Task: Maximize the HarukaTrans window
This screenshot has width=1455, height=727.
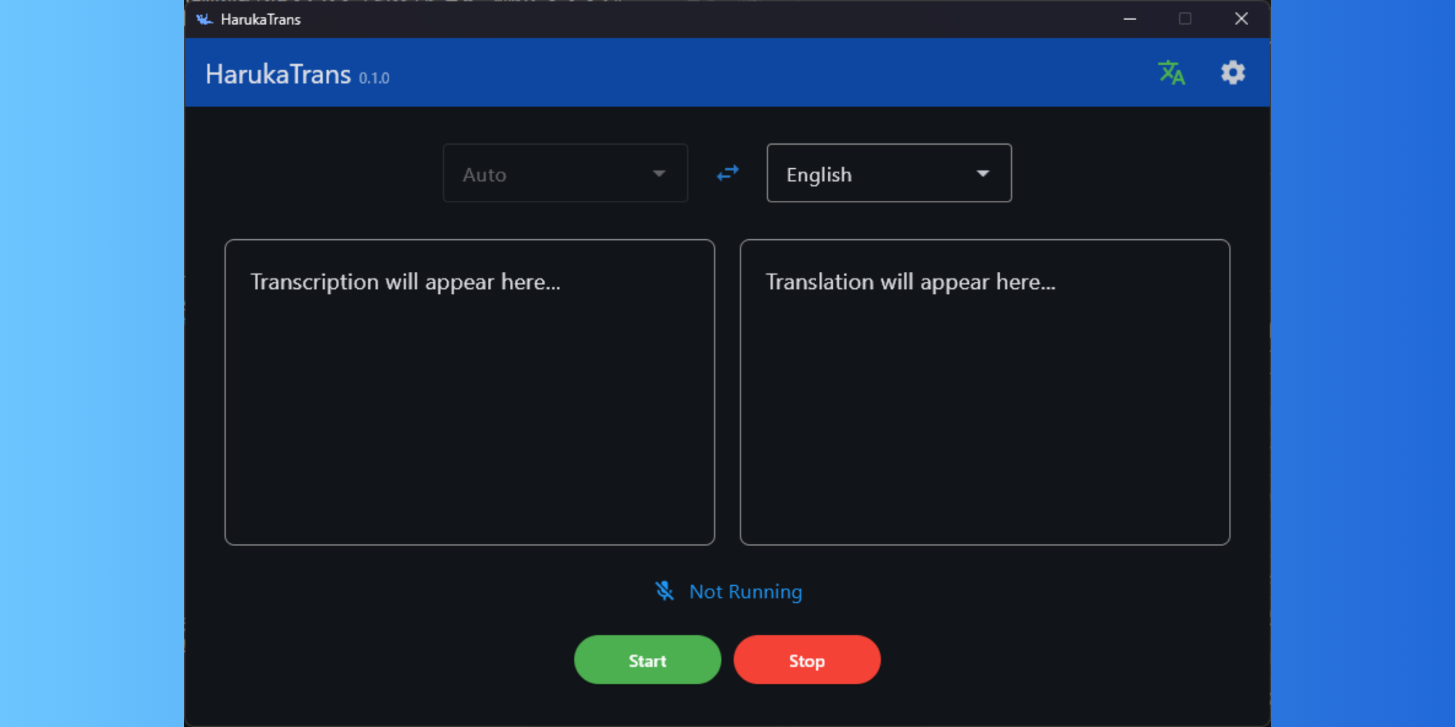Action: click(1185, 19)
